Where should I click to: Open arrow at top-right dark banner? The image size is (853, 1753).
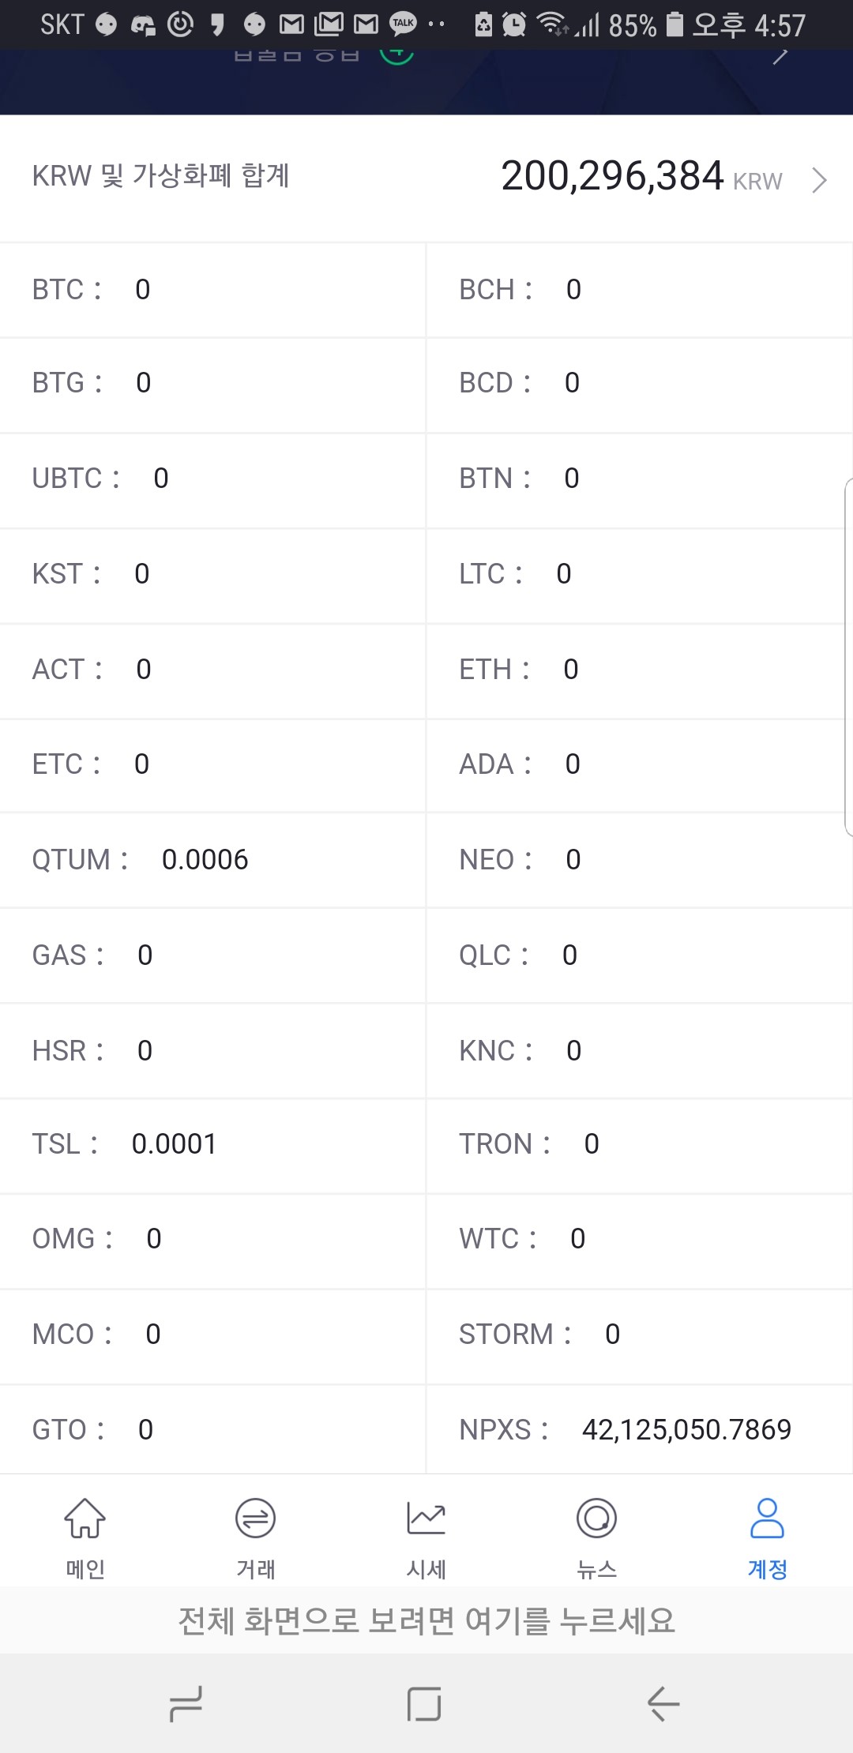(780, 55)
